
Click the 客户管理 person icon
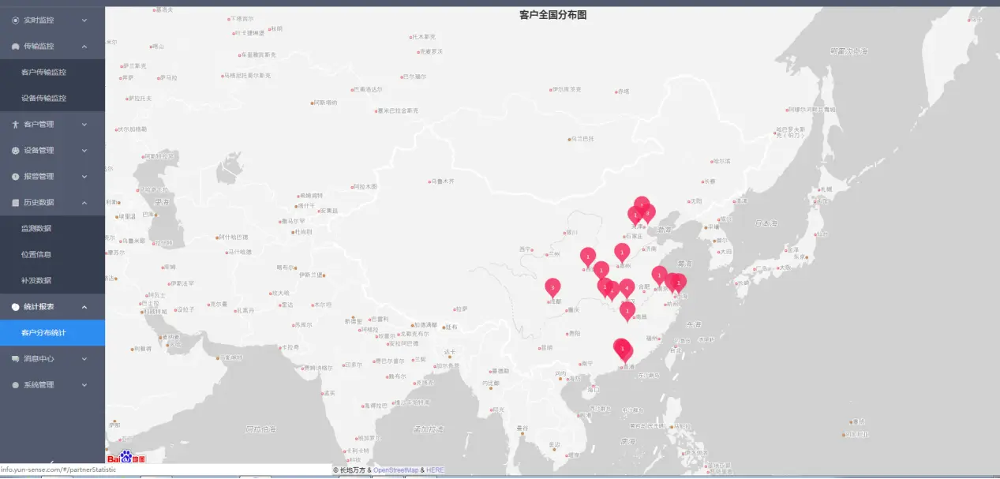click(x=16, y=124)
